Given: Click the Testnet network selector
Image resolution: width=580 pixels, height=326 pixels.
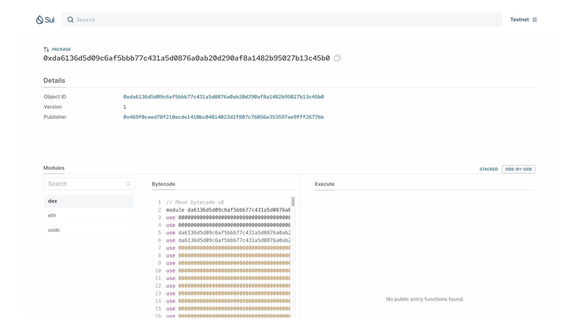Looking at the screenshot, I should (524, 20).
